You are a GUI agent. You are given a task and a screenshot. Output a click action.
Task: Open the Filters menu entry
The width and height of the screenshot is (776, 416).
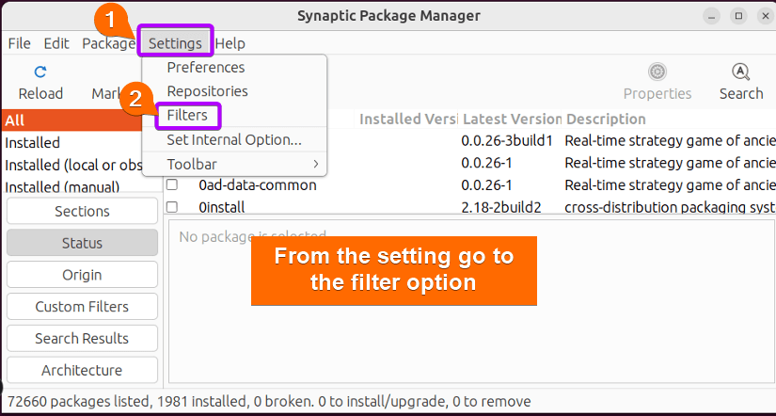click(187, 116)
